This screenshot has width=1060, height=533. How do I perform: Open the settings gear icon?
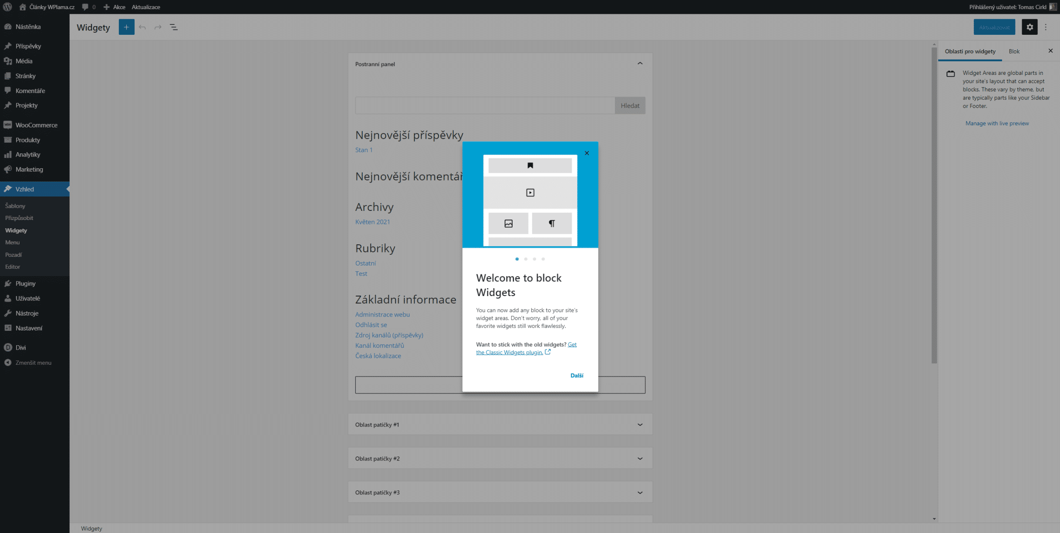pyautogui.click(x=1030, y=27)
